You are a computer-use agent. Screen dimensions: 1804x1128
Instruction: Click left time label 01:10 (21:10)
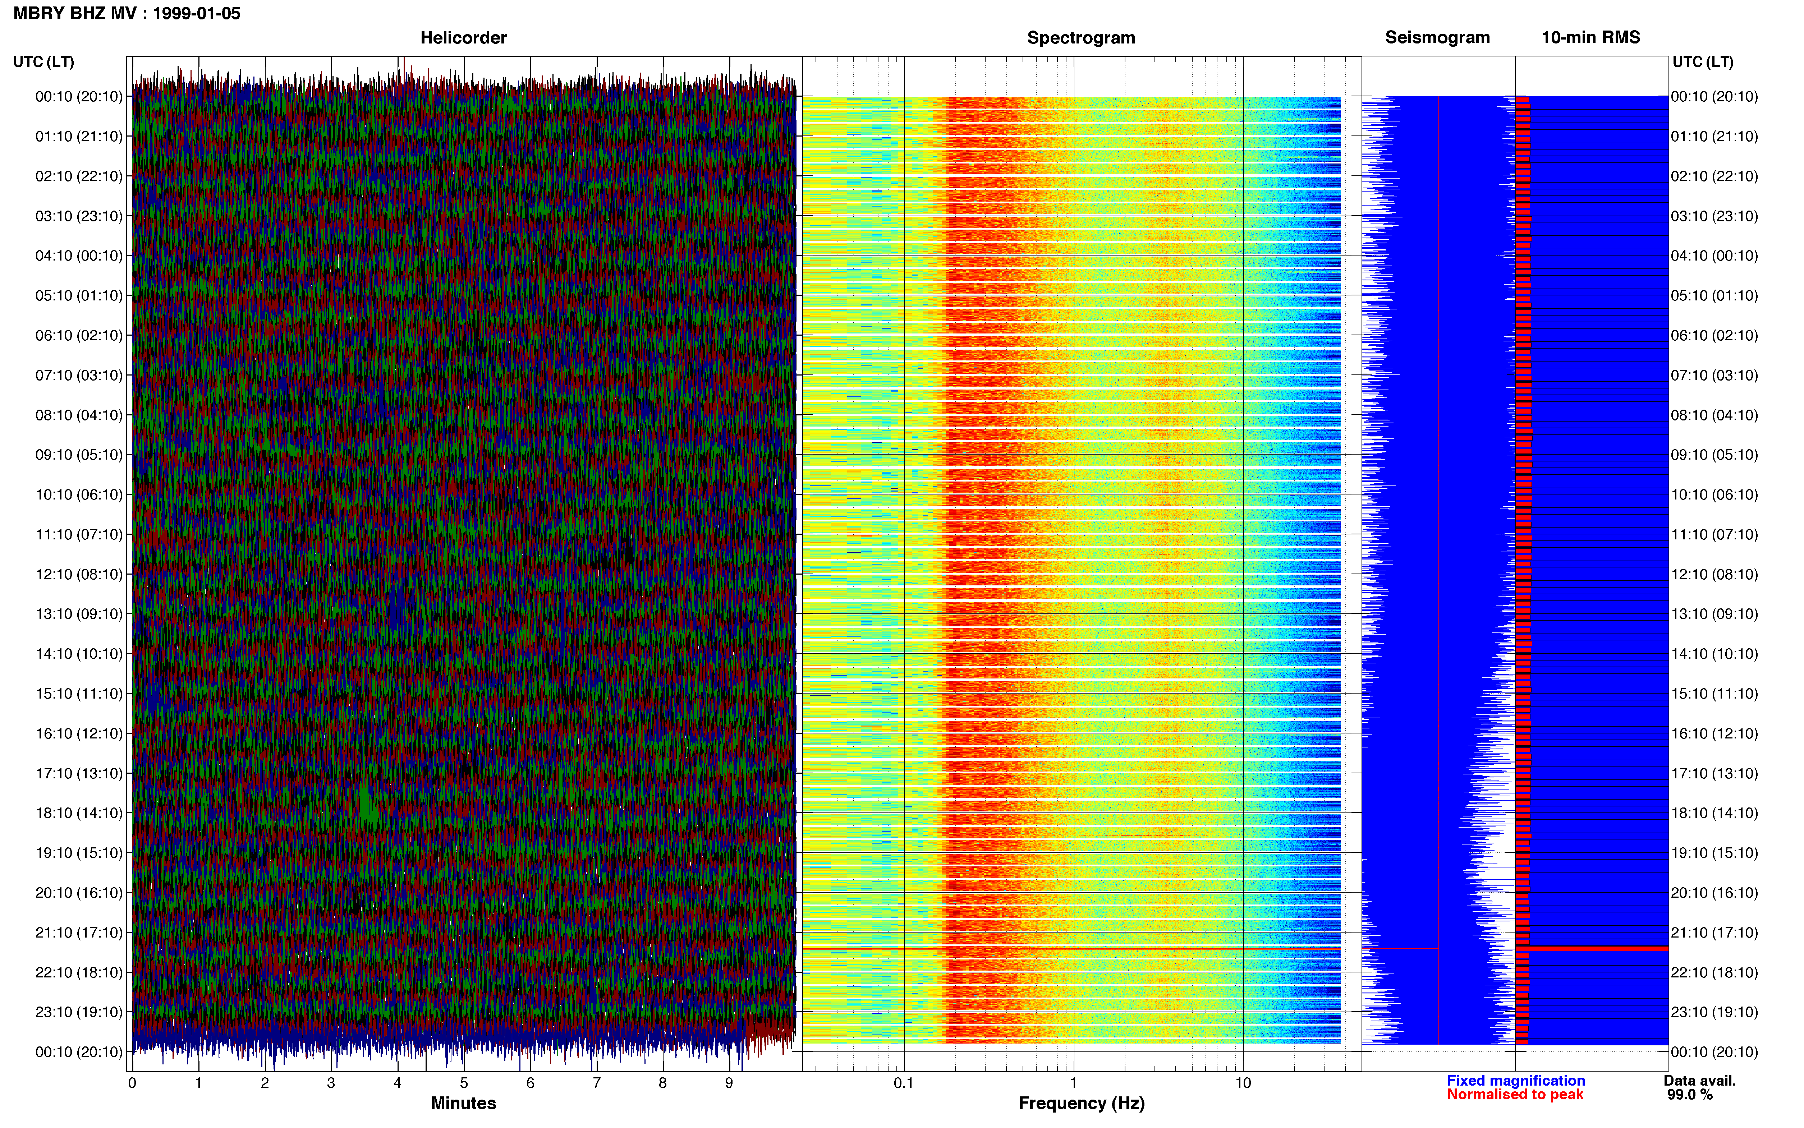pyautogui.click(x=79, y=137)
